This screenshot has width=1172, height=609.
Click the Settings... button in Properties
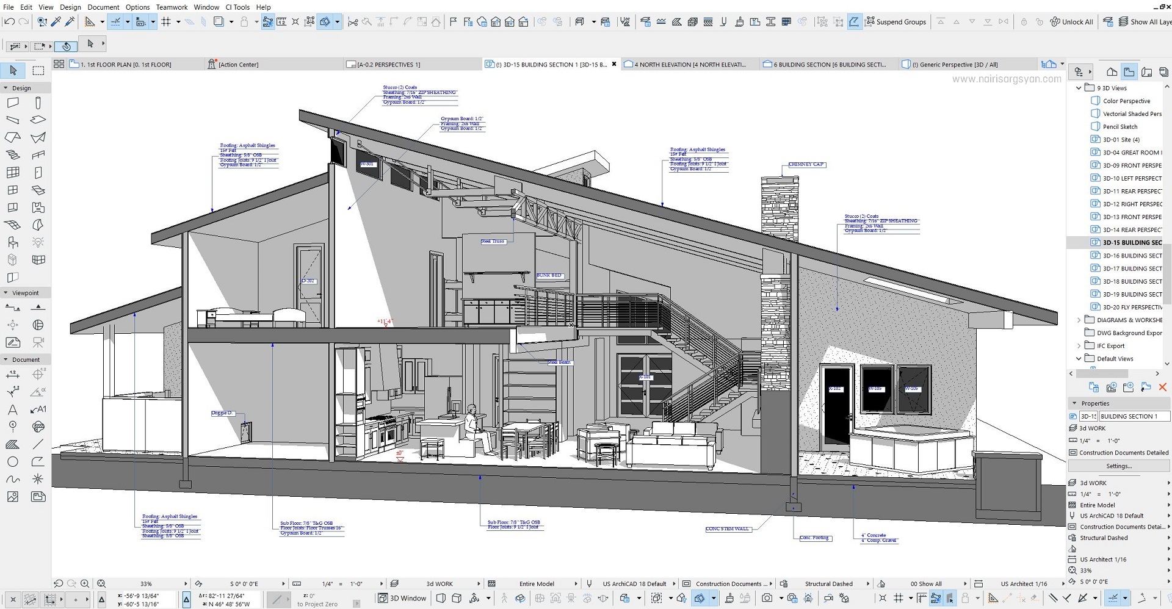click(1118, 466)
